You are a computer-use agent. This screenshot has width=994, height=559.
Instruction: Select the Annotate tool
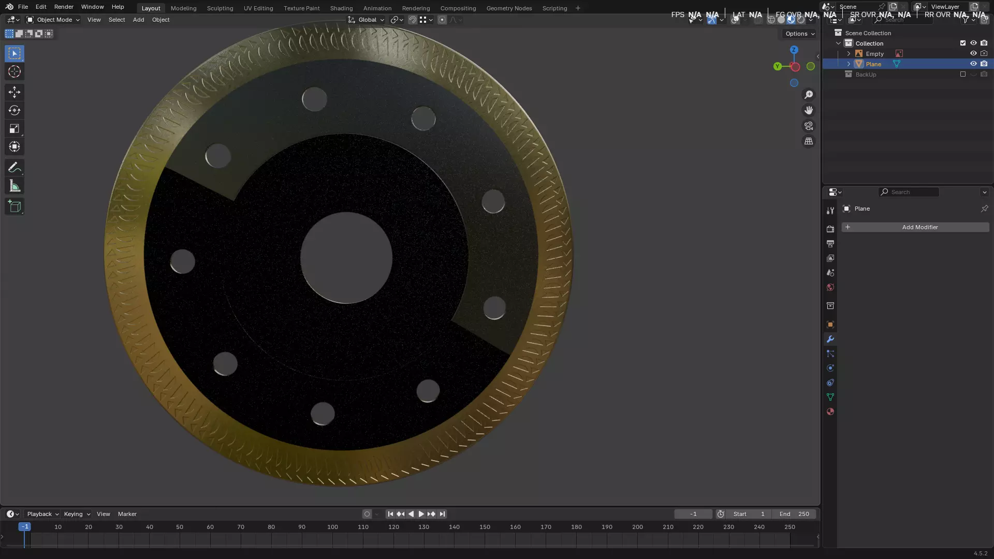[x=14, y=168]
